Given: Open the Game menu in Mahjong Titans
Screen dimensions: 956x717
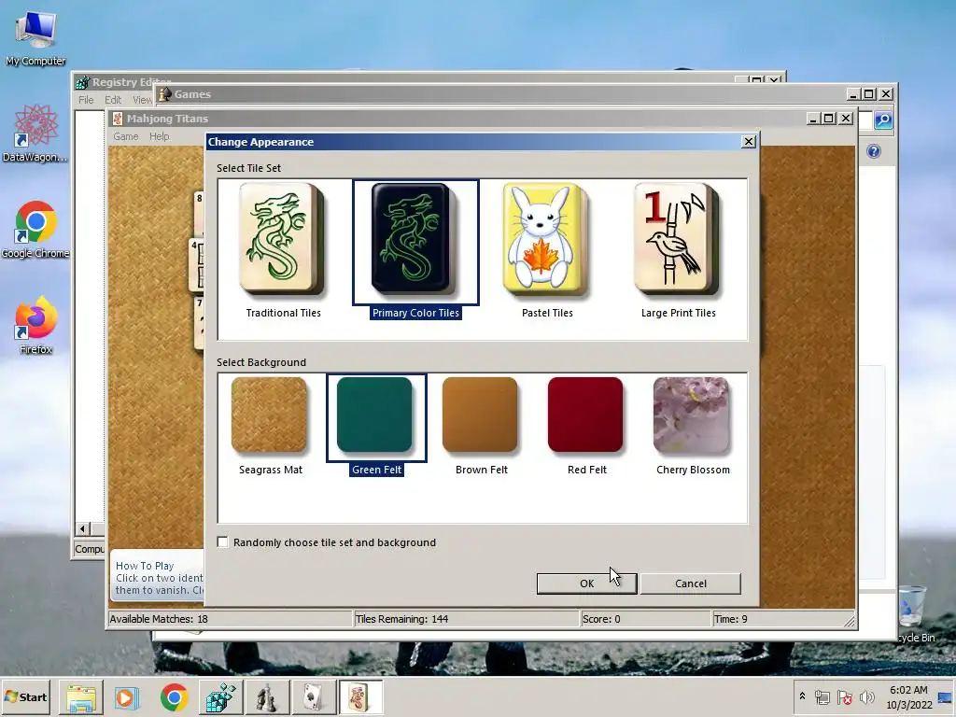Looking at the screenshot, I should [x=126, y=136].
